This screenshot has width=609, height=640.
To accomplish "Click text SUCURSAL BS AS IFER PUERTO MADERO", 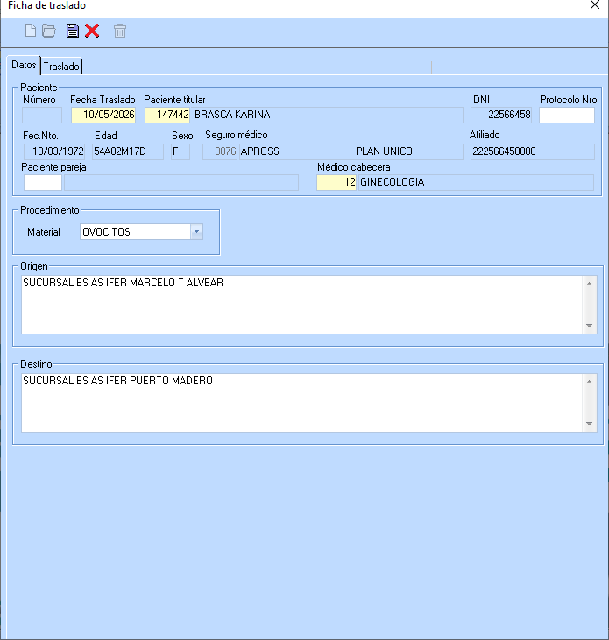I will coord(117,381).
